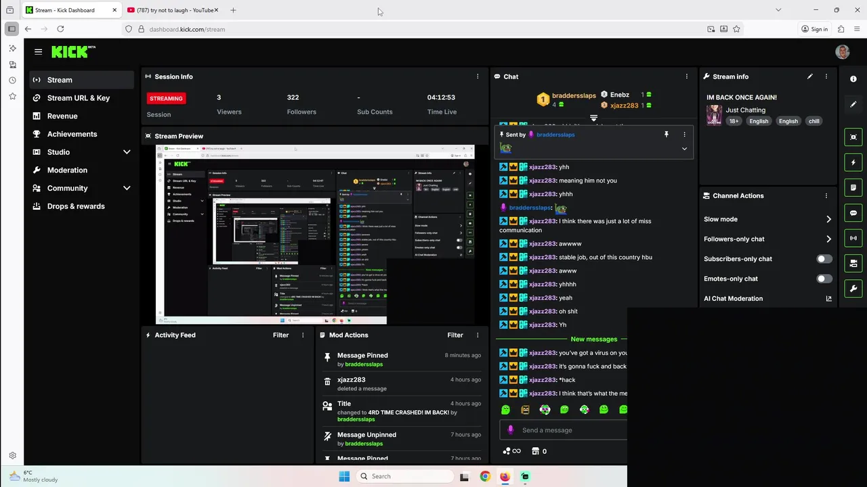Open AI Chat Moderation external link
Screen dimensions: 867x487
(x=828, y=298)
